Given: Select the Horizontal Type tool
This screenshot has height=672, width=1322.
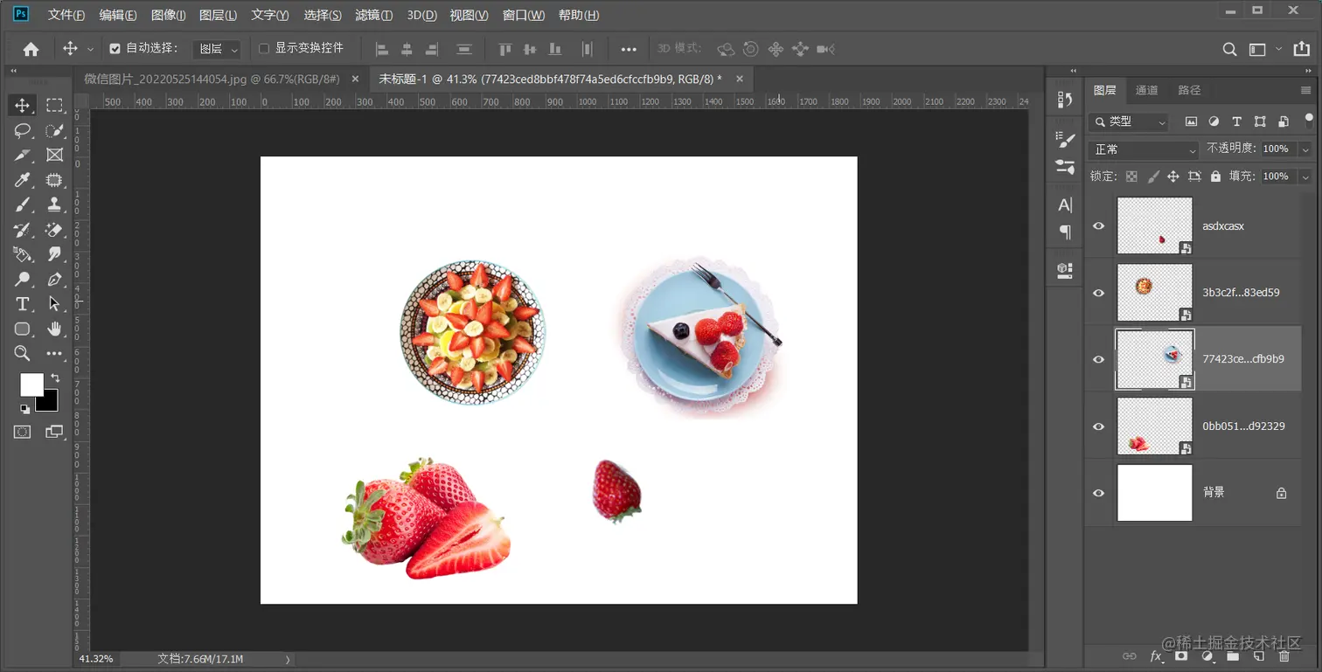Looking at the screenshot, I should click(23, 304).
